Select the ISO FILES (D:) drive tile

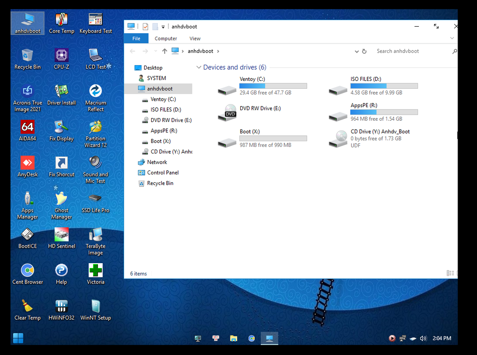(373, 86)
